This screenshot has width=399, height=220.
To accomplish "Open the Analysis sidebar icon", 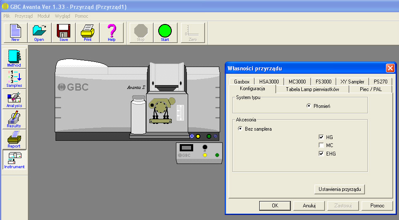I will pyautogui.click(x=14, y=99).
